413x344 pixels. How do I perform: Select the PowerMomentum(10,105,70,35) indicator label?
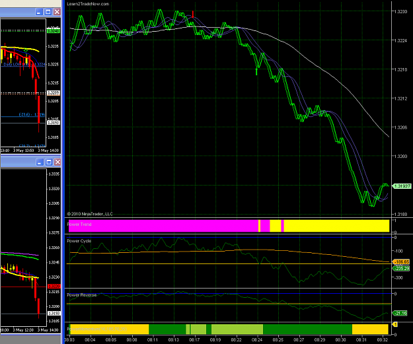tap(97, 329)
